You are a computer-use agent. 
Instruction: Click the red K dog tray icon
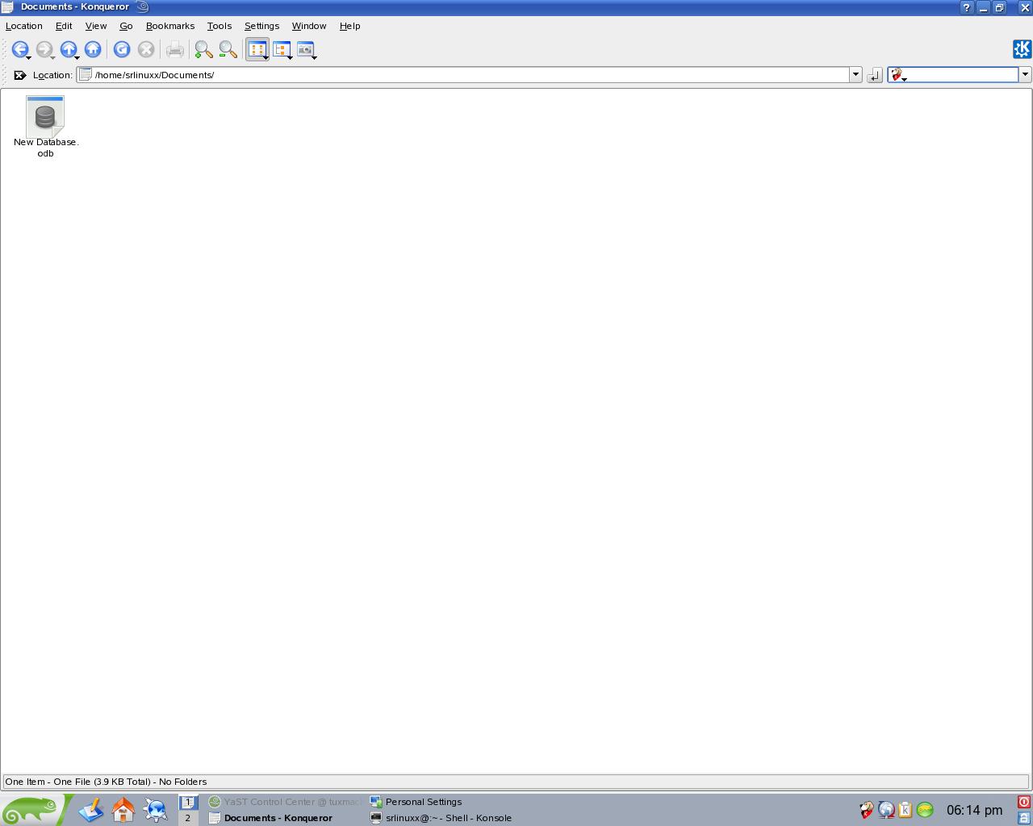tap(867, 810)
